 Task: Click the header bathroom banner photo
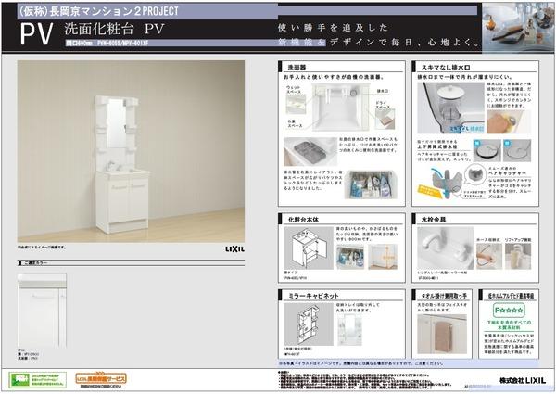point(518,28)
